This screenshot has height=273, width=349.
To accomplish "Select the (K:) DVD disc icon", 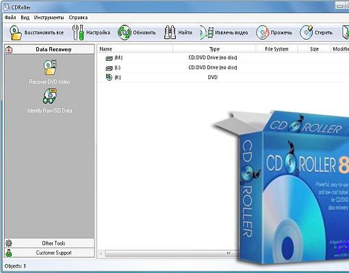I will (x=109, y=77).
